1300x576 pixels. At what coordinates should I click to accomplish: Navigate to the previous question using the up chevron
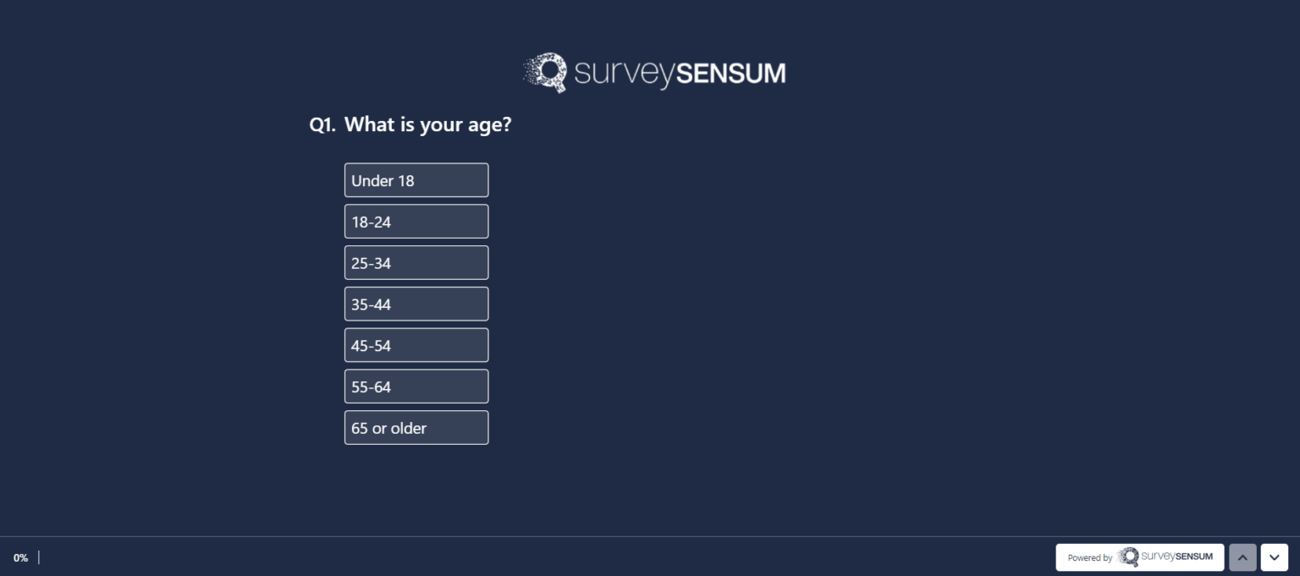(x=1242, y=557)
